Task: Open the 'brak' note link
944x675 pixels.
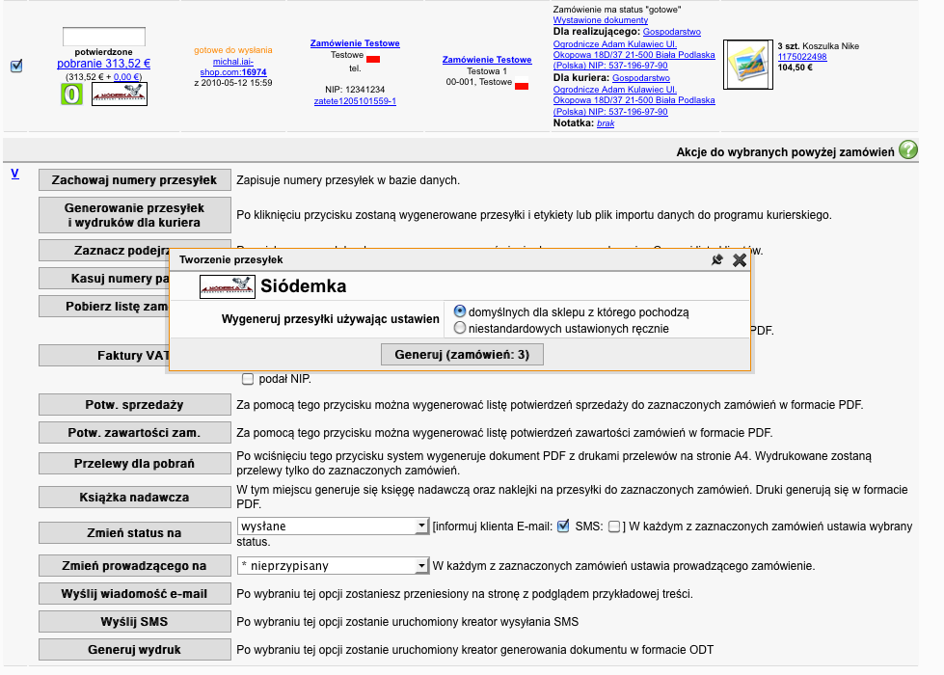Action: (x=606, y=123)
